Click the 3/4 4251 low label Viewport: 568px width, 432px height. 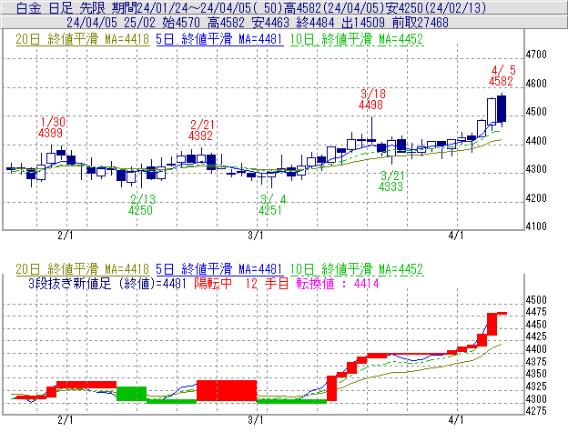(x=271, y=205)
